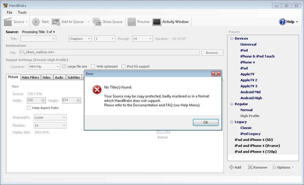Click the Height value field
The height and width of the screenshot is (185, 304).
coord(69,100)
